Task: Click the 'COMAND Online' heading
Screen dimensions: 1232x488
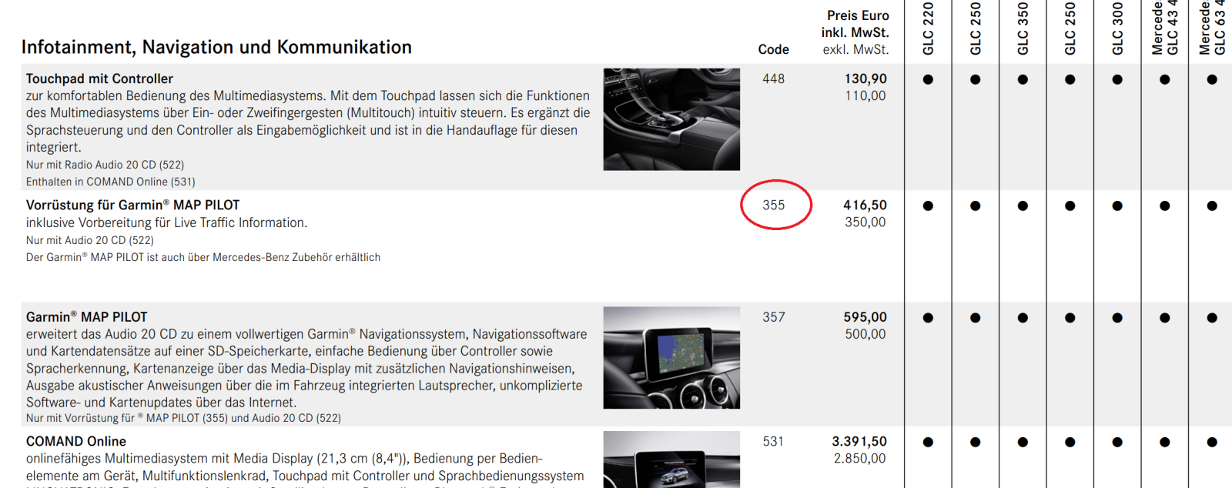Action: click(76, 442)
